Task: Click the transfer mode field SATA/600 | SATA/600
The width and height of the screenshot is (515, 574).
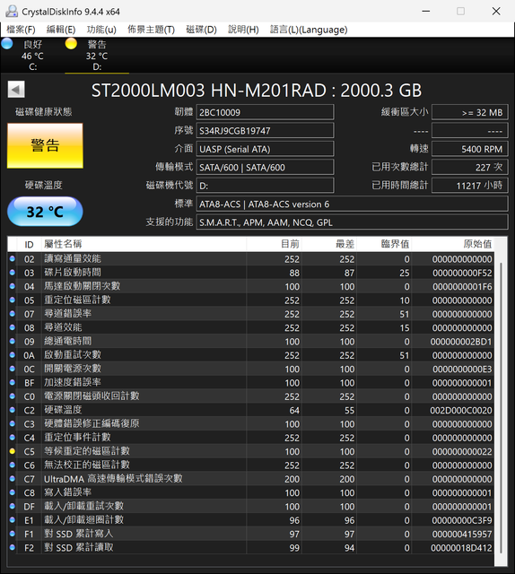Action: (266, 168)
